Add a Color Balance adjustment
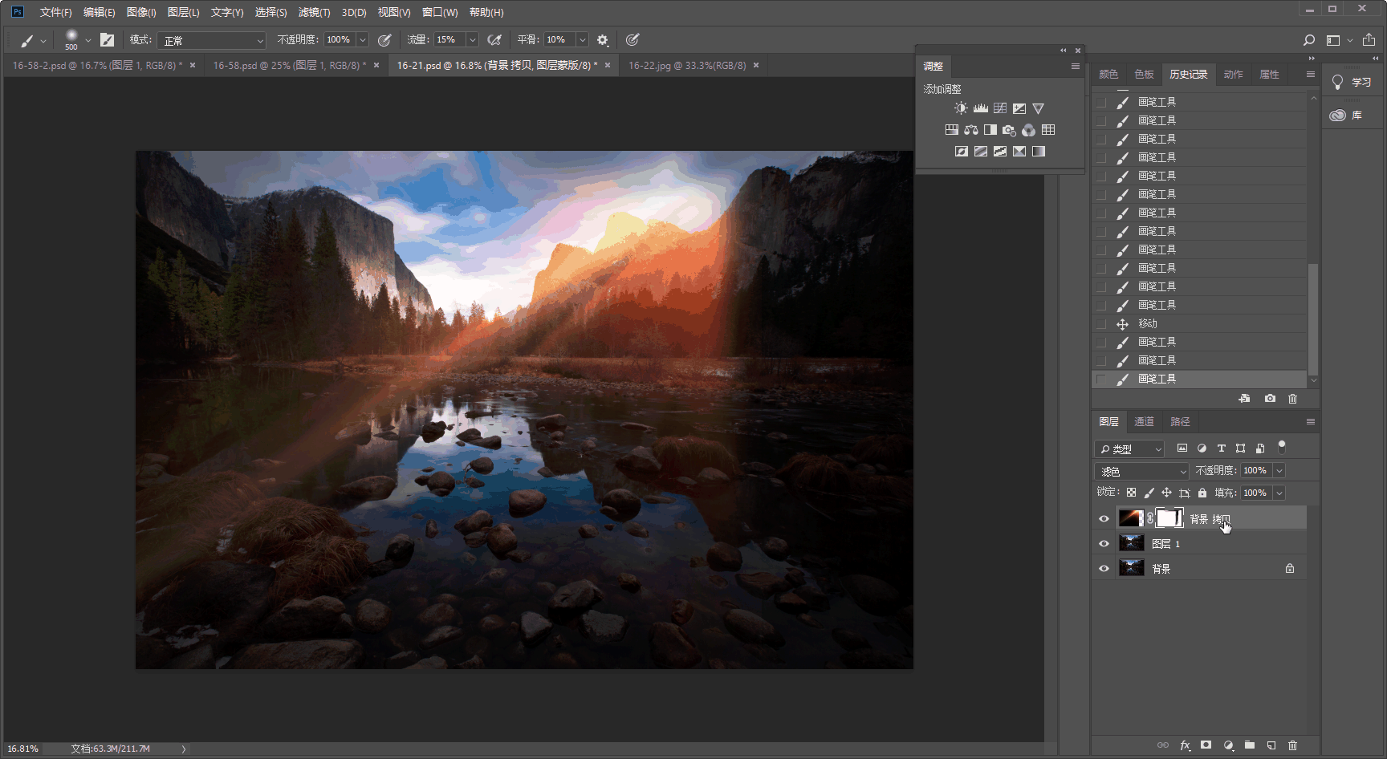 (x=971, y=130)
